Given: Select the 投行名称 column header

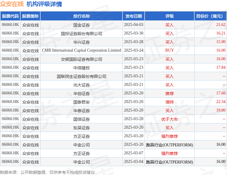Looking at the screenshot, I should [x=82, y=16].
